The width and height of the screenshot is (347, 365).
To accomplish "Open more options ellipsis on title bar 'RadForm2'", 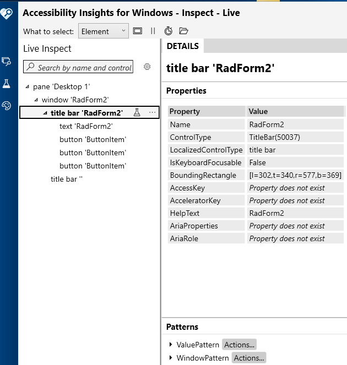I will click(153, 112).
